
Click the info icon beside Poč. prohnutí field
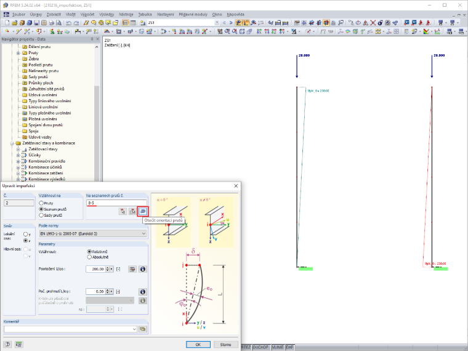(143, 292)
